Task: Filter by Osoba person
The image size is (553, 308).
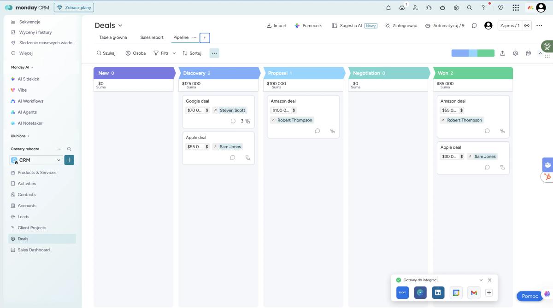Action: click(135, 53)
